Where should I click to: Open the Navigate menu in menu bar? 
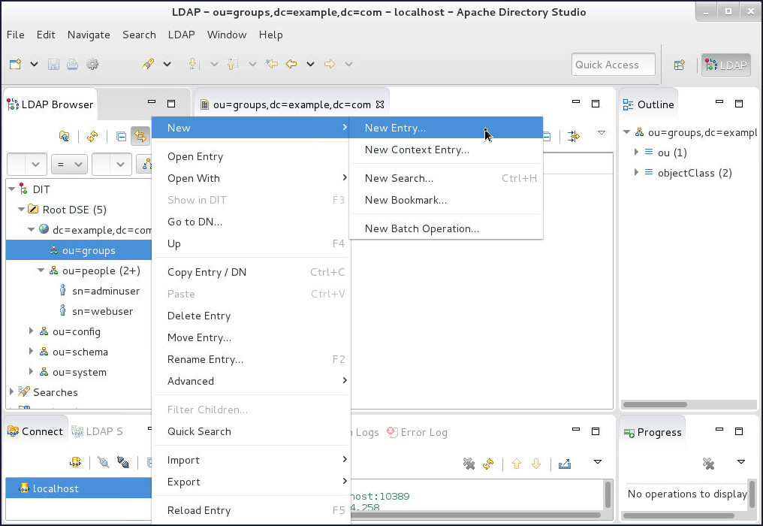[x=89, y=35]
